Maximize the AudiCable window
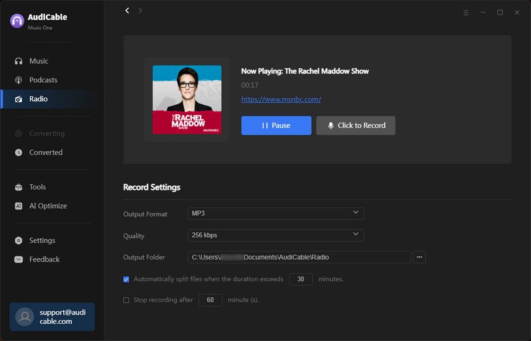This screenshot has width=531, height=341. point(500,13)
